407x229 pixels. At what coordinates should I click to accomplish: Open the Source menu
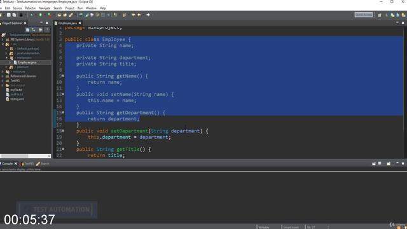17,8
